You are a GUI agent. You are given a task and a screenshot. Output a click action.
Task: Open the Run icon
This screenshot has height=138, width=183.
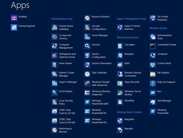tap(153, 93)
